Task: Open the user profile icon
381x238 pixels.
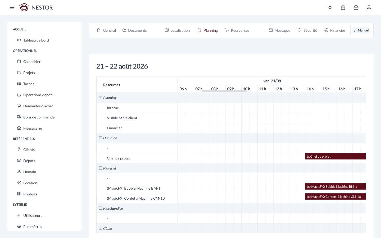Action: click(x=369, y=7)
